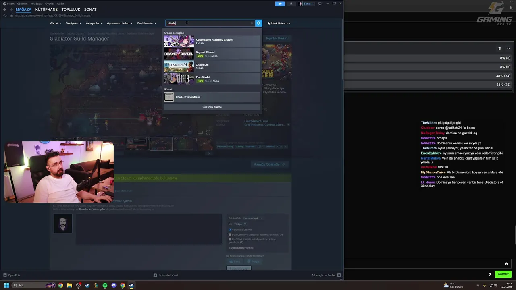The height and width of the screenshot is (290, 516).
Task: Open the İstek Listesi wishlist link
Action: (279, 23)
